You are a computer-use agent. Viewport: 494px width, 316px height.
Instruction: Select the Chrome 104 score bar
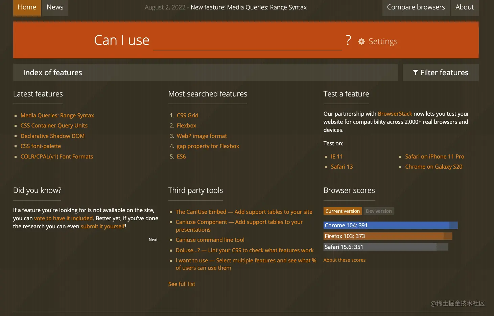tap(391, 225)
